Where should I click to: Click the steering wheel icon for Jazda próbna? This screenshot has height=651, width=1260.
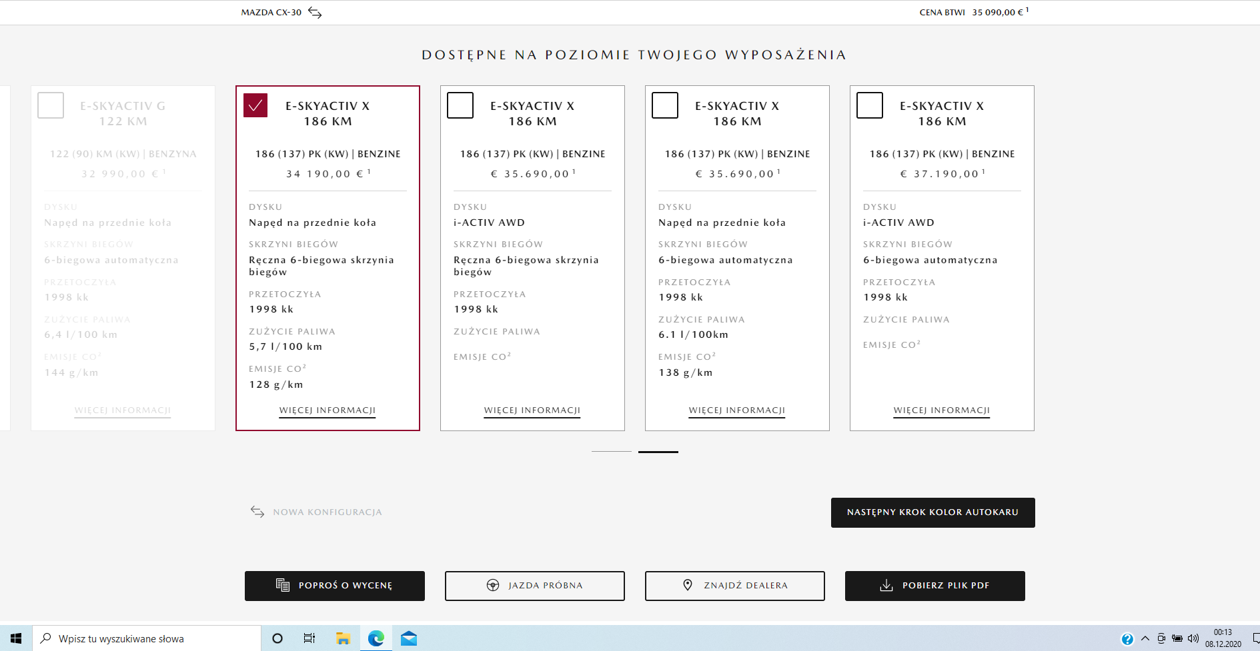tap(493, 585)
